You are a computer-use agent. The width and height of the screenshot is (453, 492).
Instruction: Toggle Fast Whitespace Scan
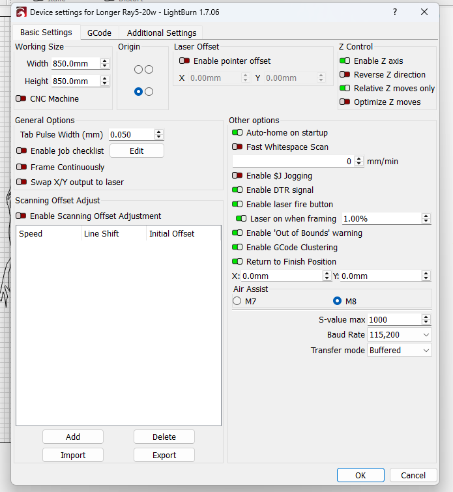[237, 147]
